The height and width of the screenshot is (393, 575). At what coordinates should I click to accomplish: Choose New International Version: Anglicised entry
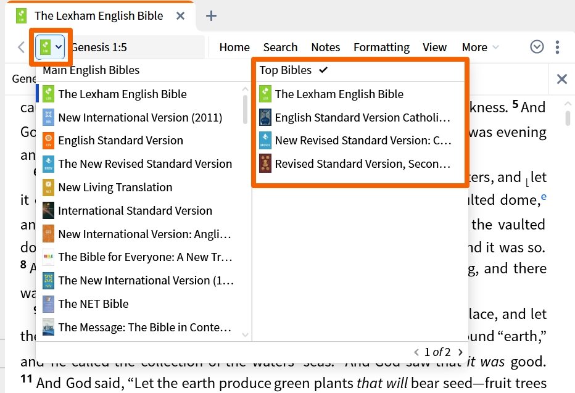coord(139,234)
